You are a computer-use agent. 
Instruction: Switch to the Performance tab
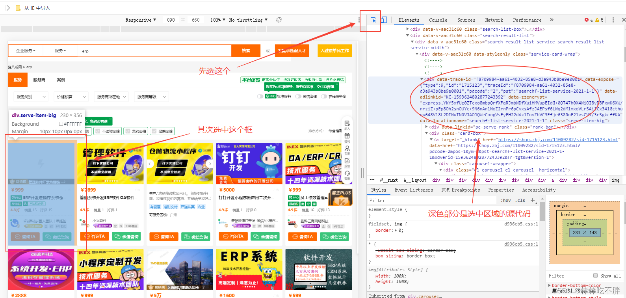[x=527, y=20]
